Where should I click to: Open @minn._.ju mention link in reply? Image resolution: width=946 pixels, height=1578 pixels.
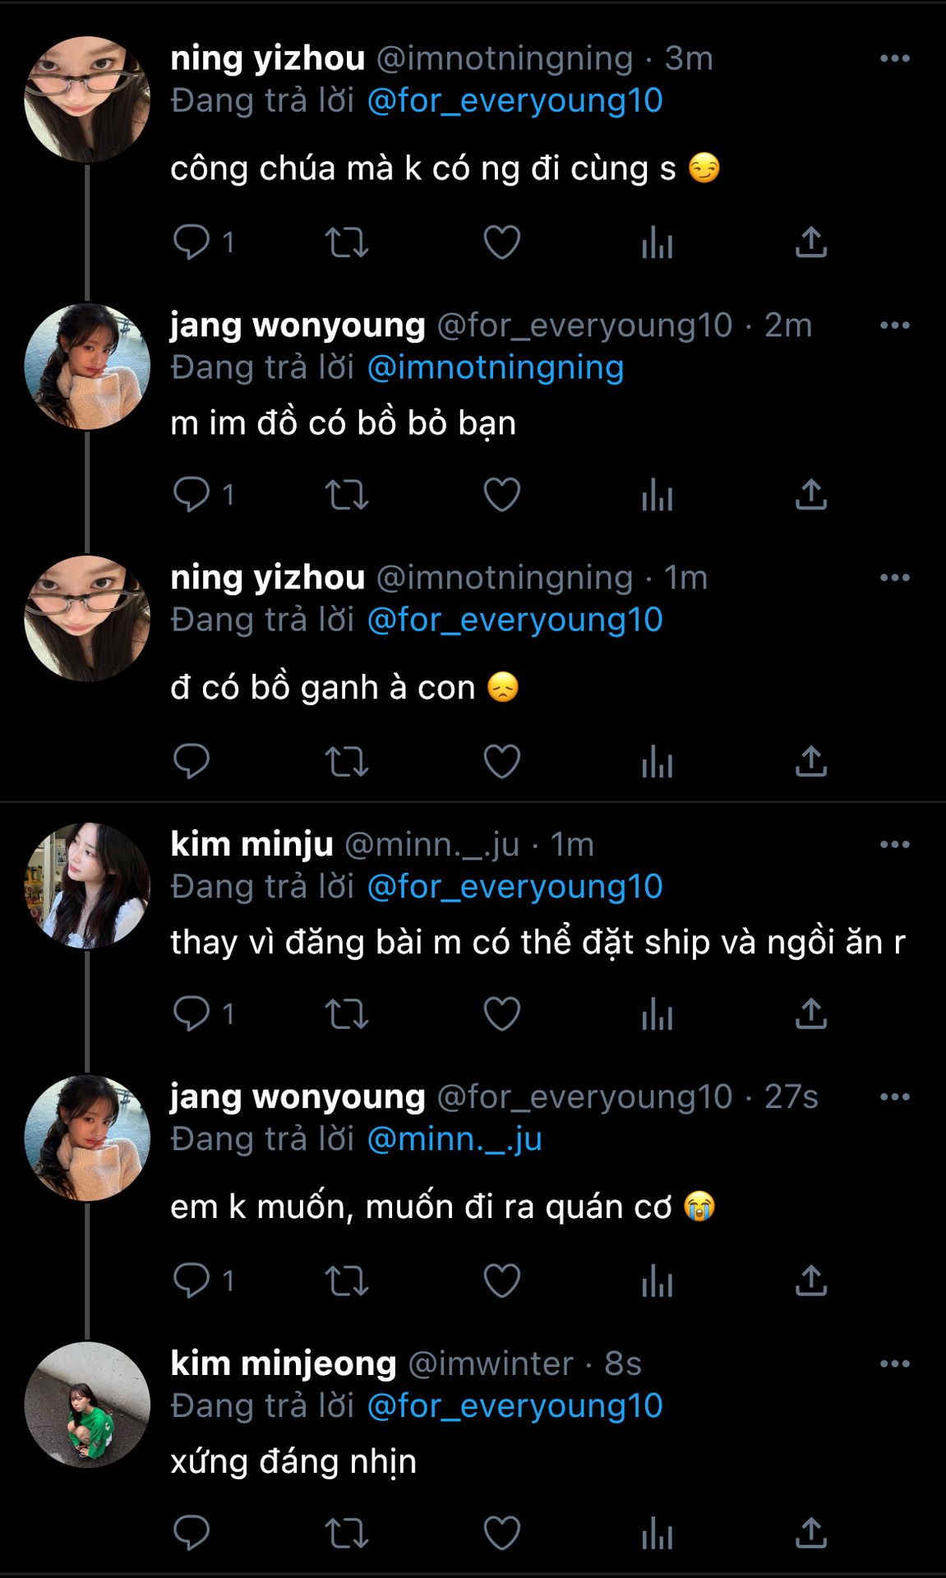(454, 1139)
